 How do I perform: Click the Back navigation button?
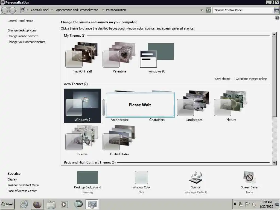(x=5, y=10)
